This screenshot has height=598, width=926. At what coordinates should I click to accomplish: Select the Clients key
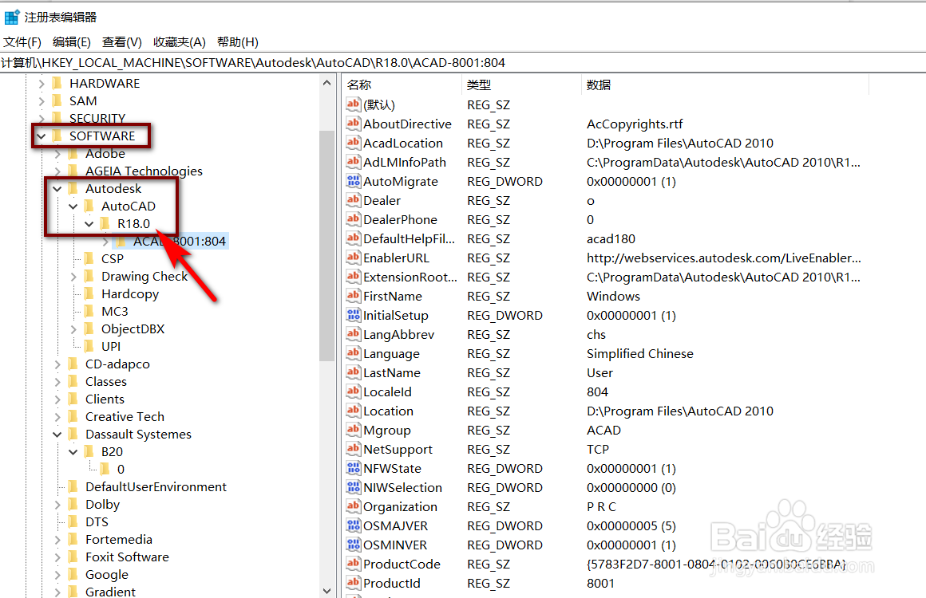[105, 399]
